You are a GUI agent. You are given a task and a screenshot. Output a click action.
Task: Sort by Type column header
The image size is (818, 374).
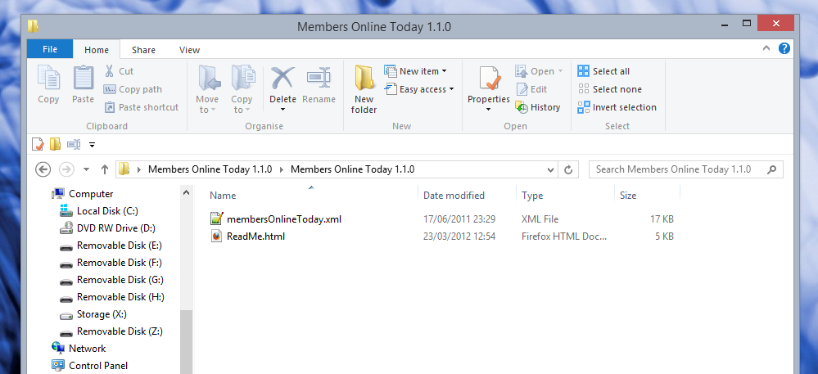[x=532, y=196]
